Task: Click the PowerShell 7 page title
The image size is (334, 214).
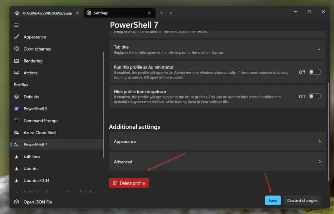Action: [x=134, y=25]
